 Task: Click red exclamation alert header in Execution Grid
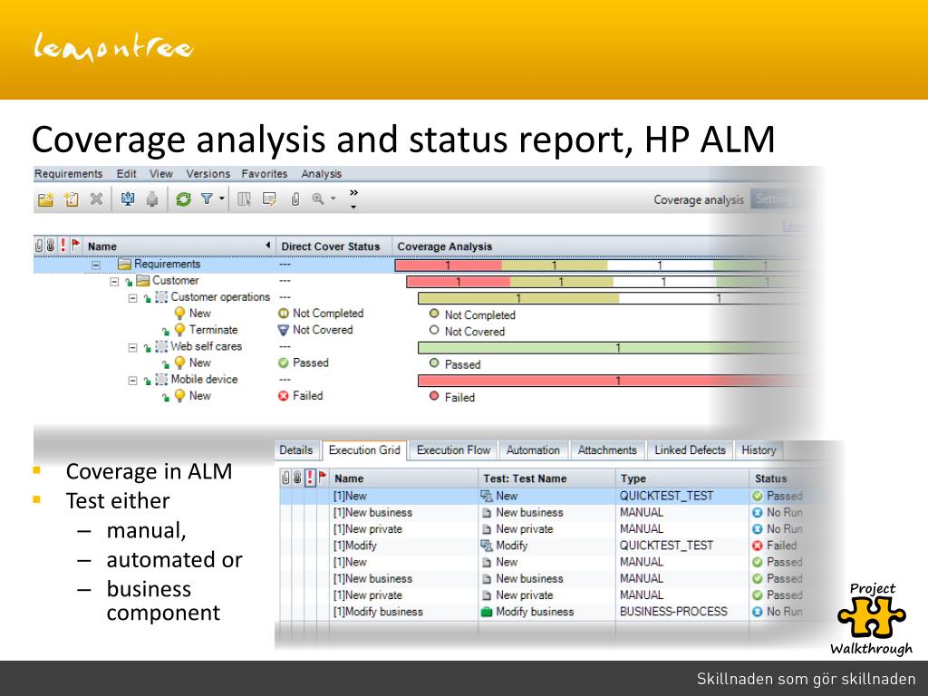(x=310, y=478)
